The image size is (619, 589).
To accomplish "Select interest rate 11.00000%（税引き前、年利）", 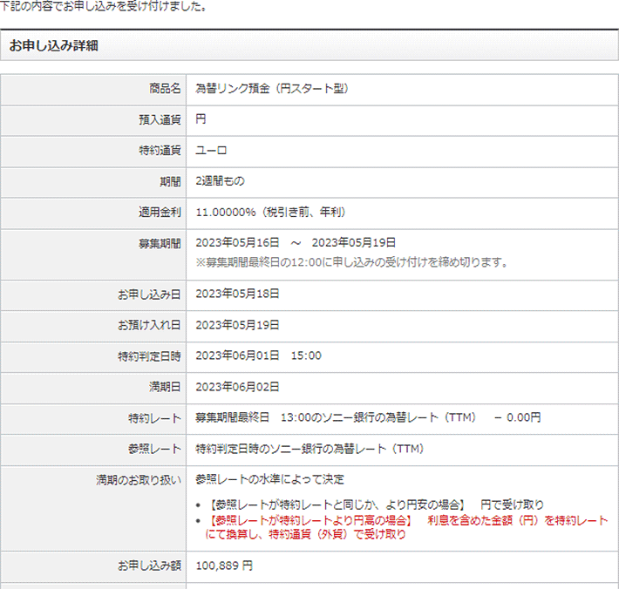I will click(x=271, y=213).
